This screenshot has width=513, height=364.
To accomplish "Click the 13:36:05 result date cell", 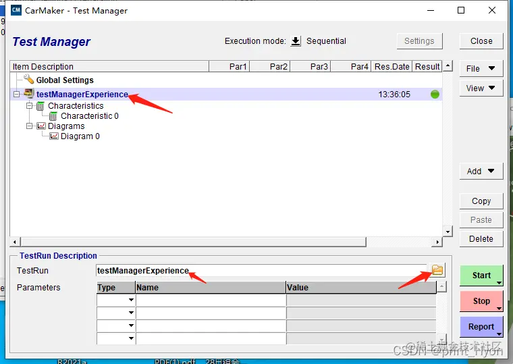I will tap(394, 95).
